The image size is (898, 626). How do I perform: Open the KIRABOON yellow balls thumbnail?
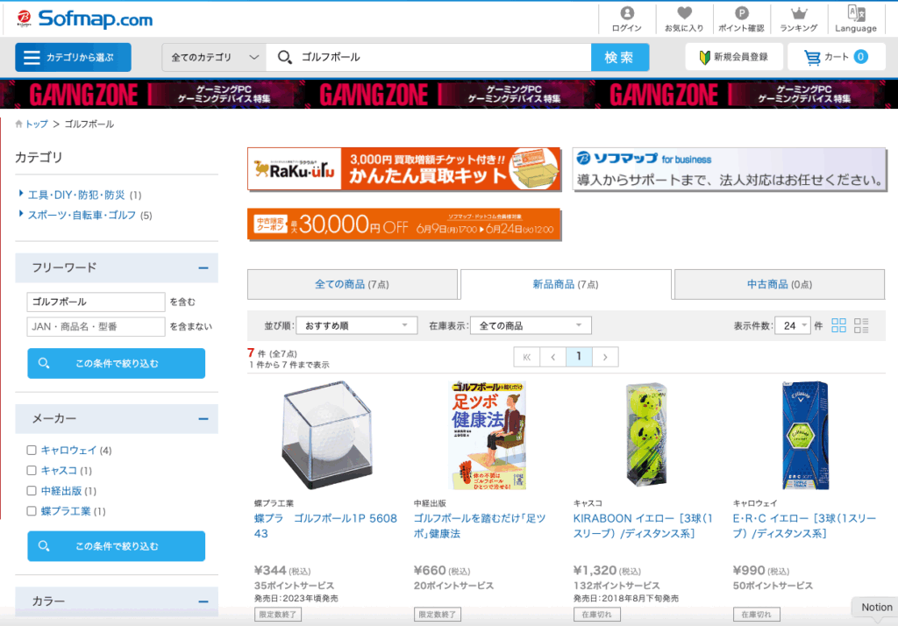(646, 435)
